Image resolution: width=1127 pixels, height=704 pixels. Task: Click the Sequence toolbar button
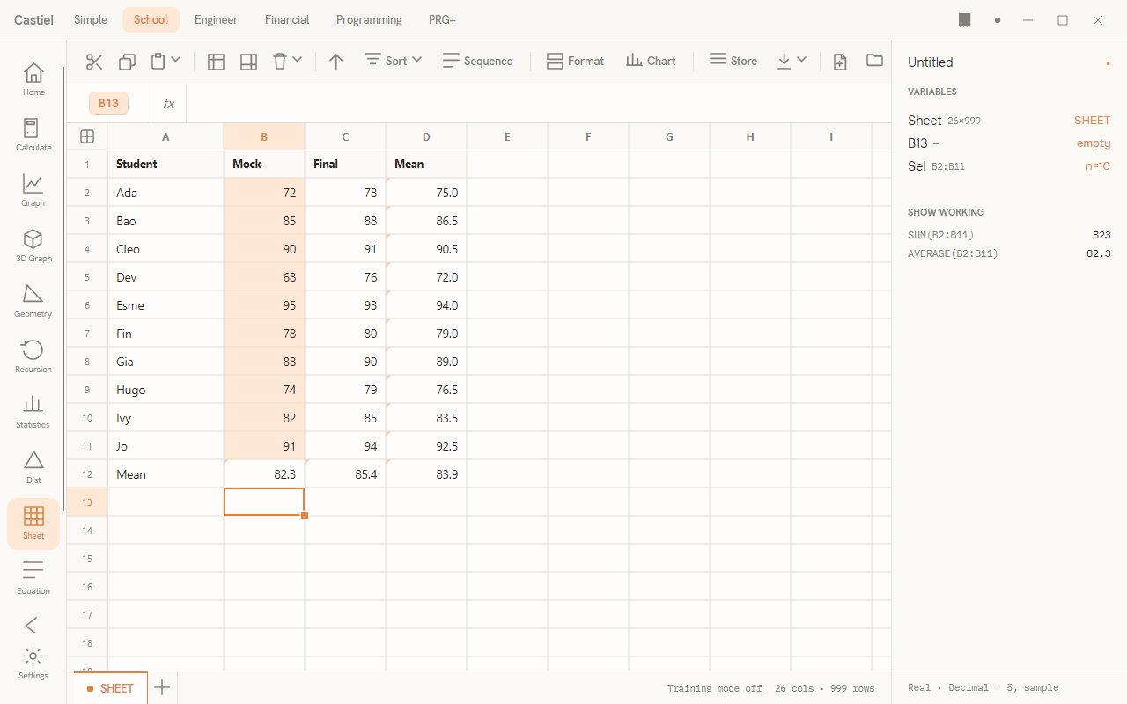click(x=477, y=61)
